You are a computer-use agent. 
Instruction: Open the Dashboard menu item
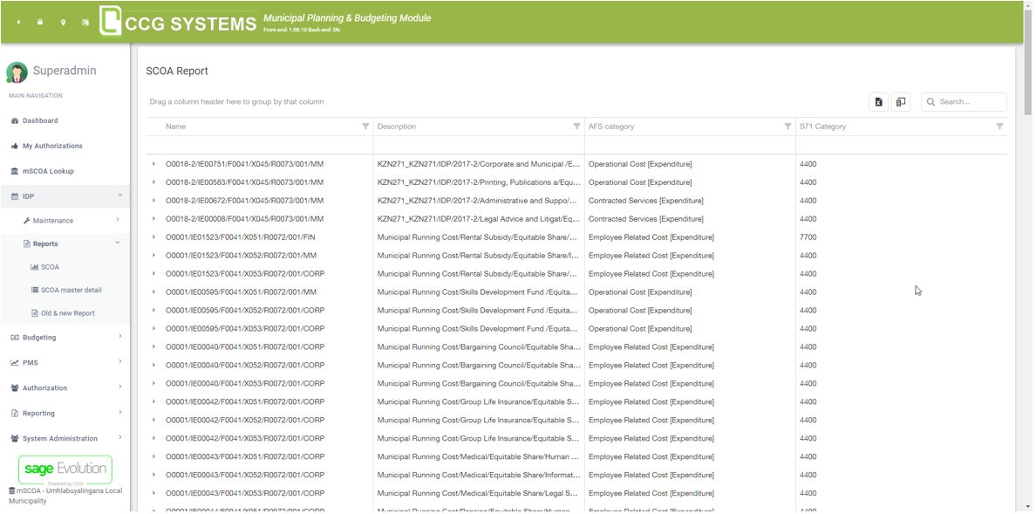point(40,120)
